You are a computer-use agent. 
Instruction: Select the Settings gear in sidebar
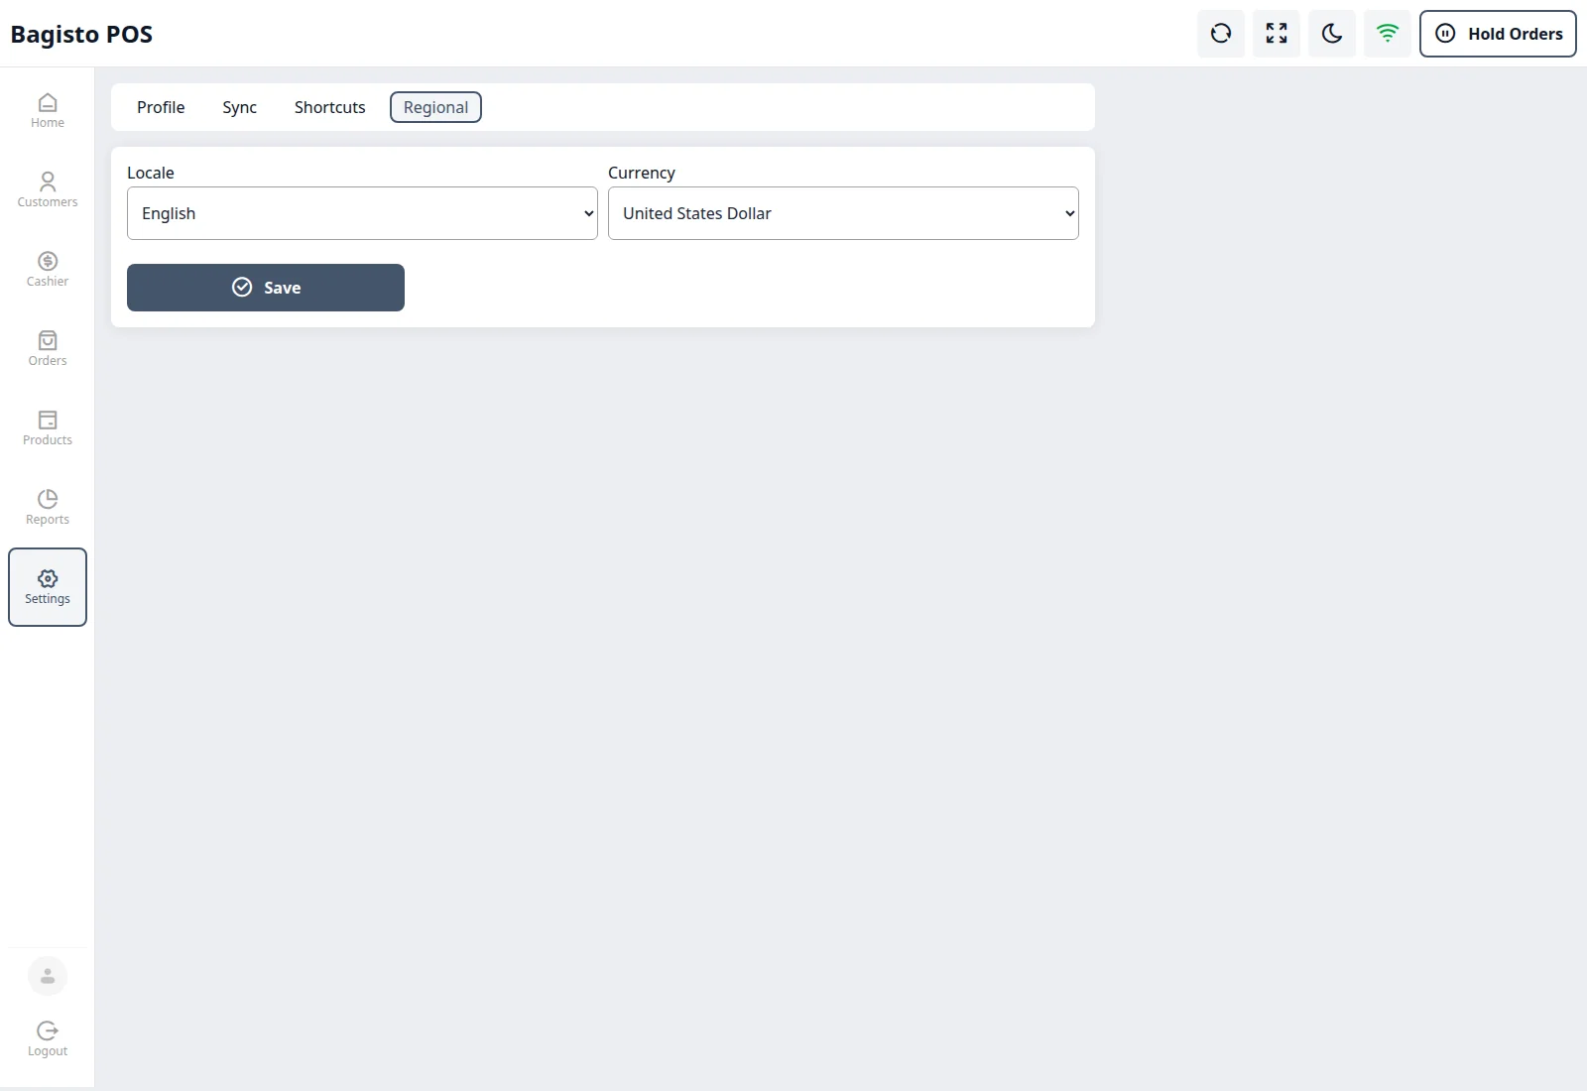[48, 587]
